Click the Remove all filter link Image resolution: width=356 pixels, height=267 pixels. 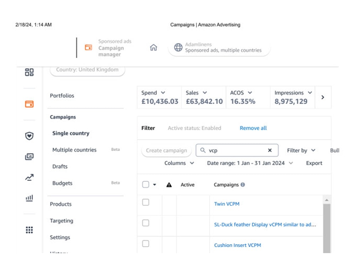(253, 128)
